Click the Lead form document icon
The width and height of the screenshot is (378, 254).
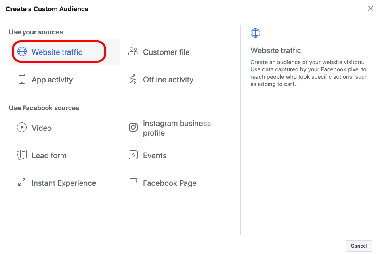point(22,155)
